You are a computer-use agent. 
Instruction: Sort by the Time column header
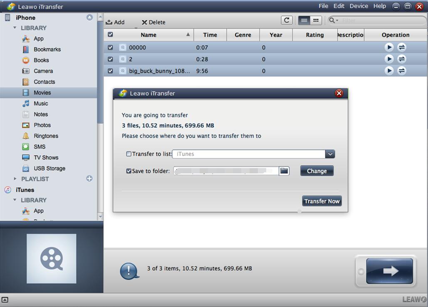(210, 35)
